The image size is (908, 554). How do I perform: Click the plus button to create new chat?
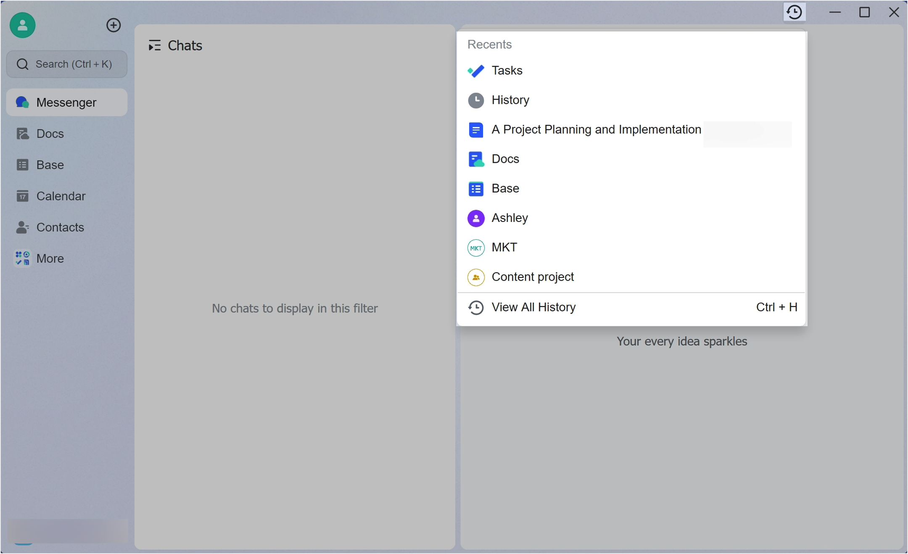113,25
